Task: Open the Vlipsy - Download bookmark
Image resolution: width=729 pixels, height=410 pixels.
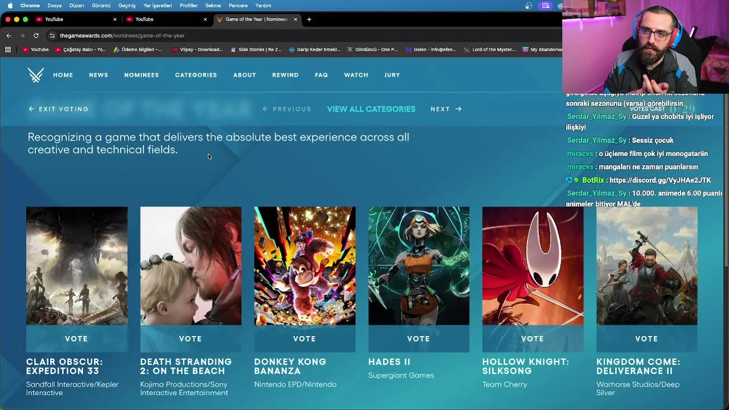Action: (197, 50)
